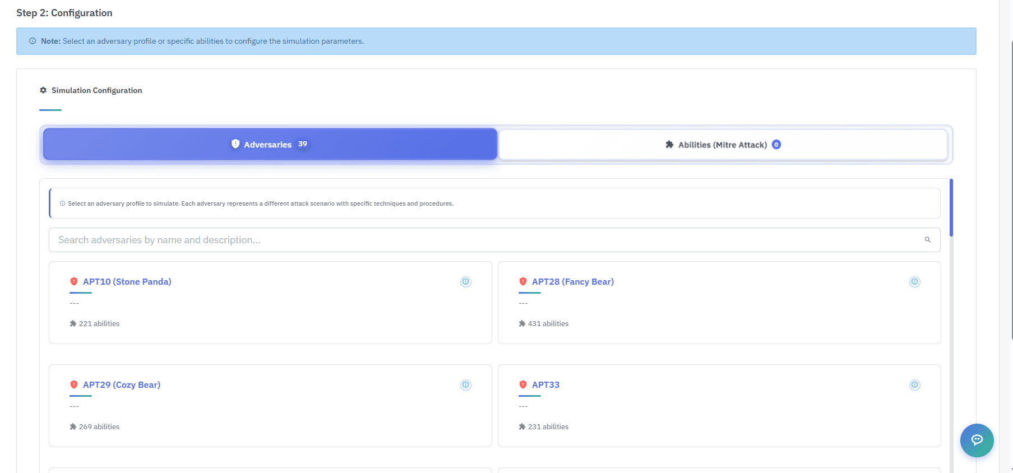The height and width of the screenshot is (473, 1013).
Task: Click the 'Step 2: Configuration' heading
Action: pyautogui.click(x=64, y=13)
